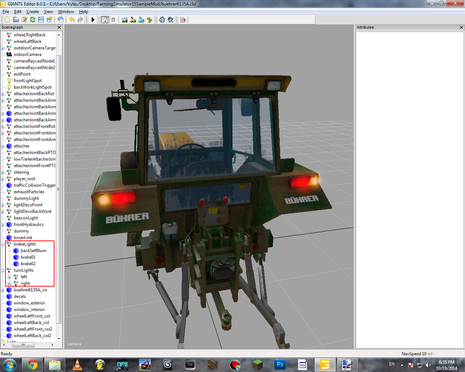Click the Open file folder icon

(x=16, y=20)
